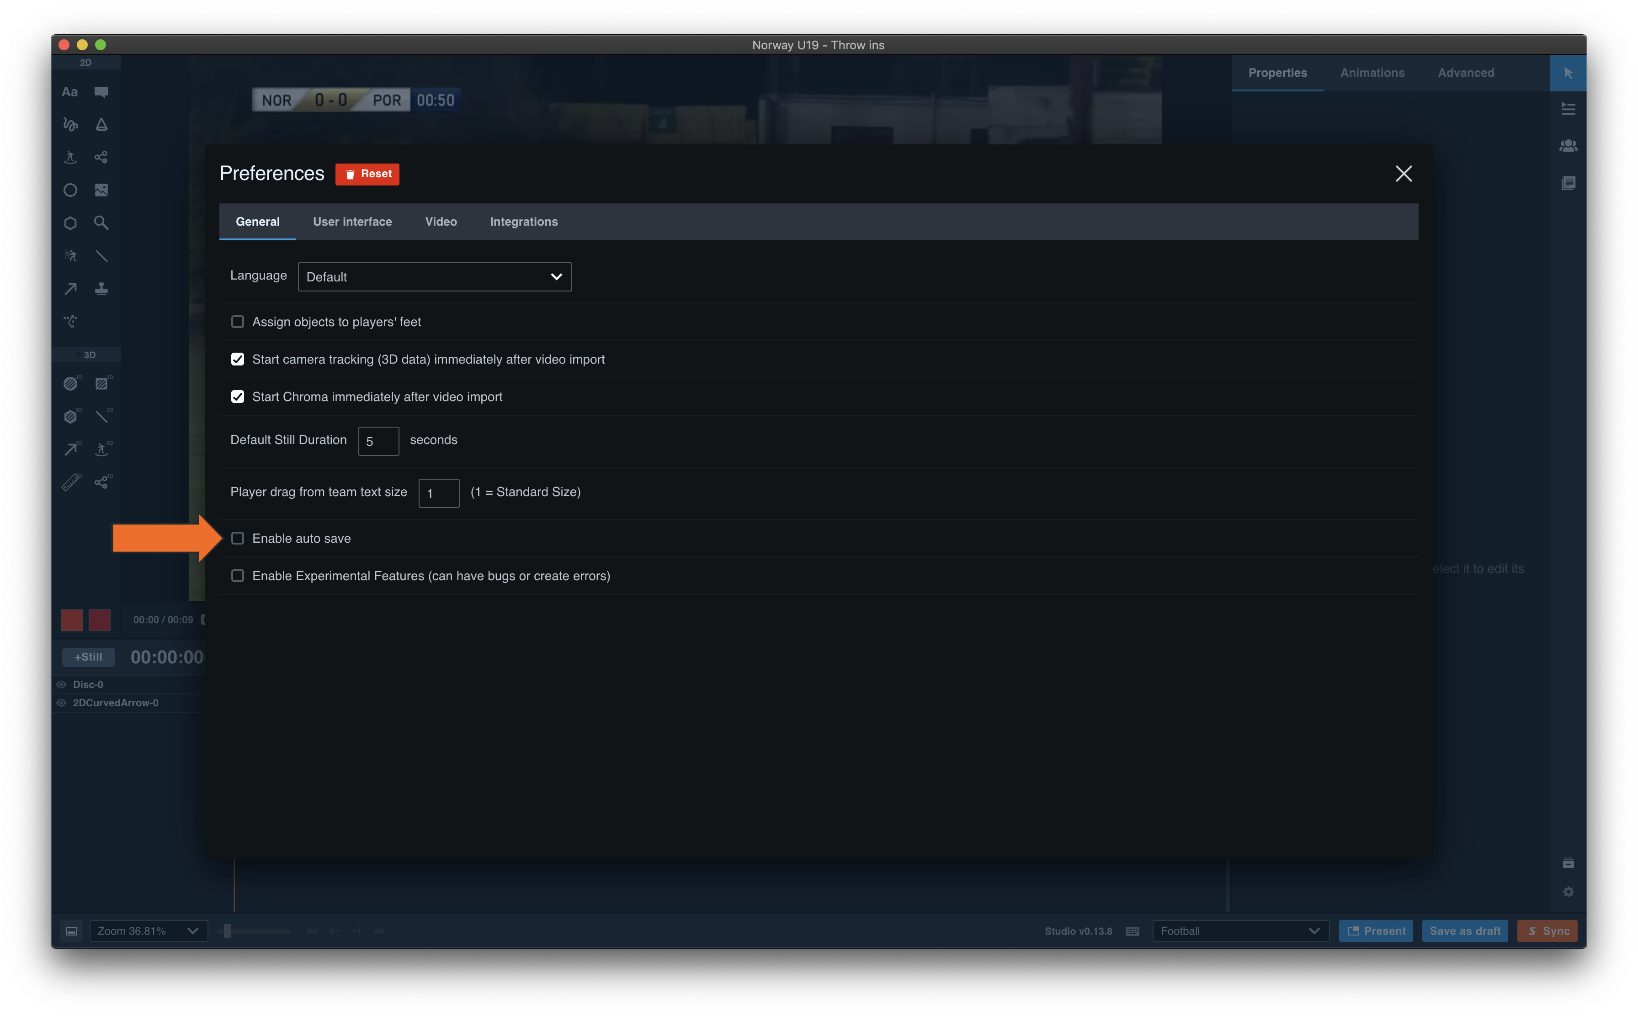Viewport: 1638px width, 1016px height.
Task: Open the Integrations preferences tab
Action: (x=524, y=222)
